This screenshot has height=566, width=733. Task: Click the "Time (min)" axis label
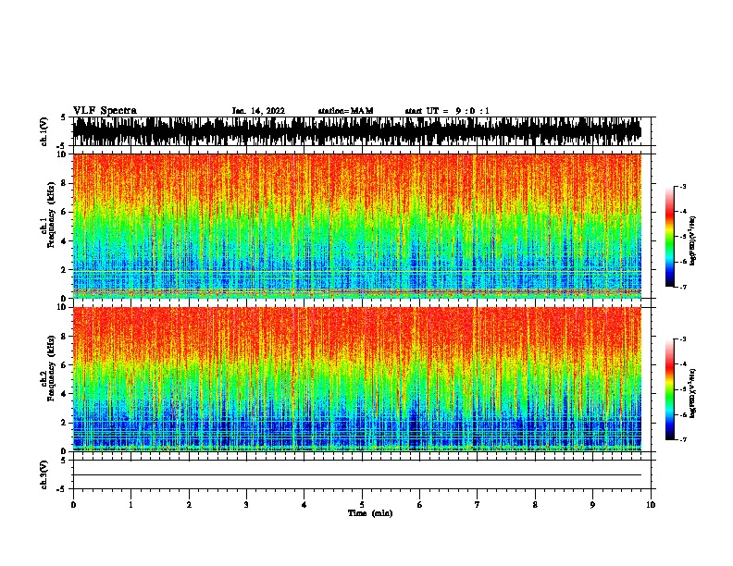click(370, 513)
